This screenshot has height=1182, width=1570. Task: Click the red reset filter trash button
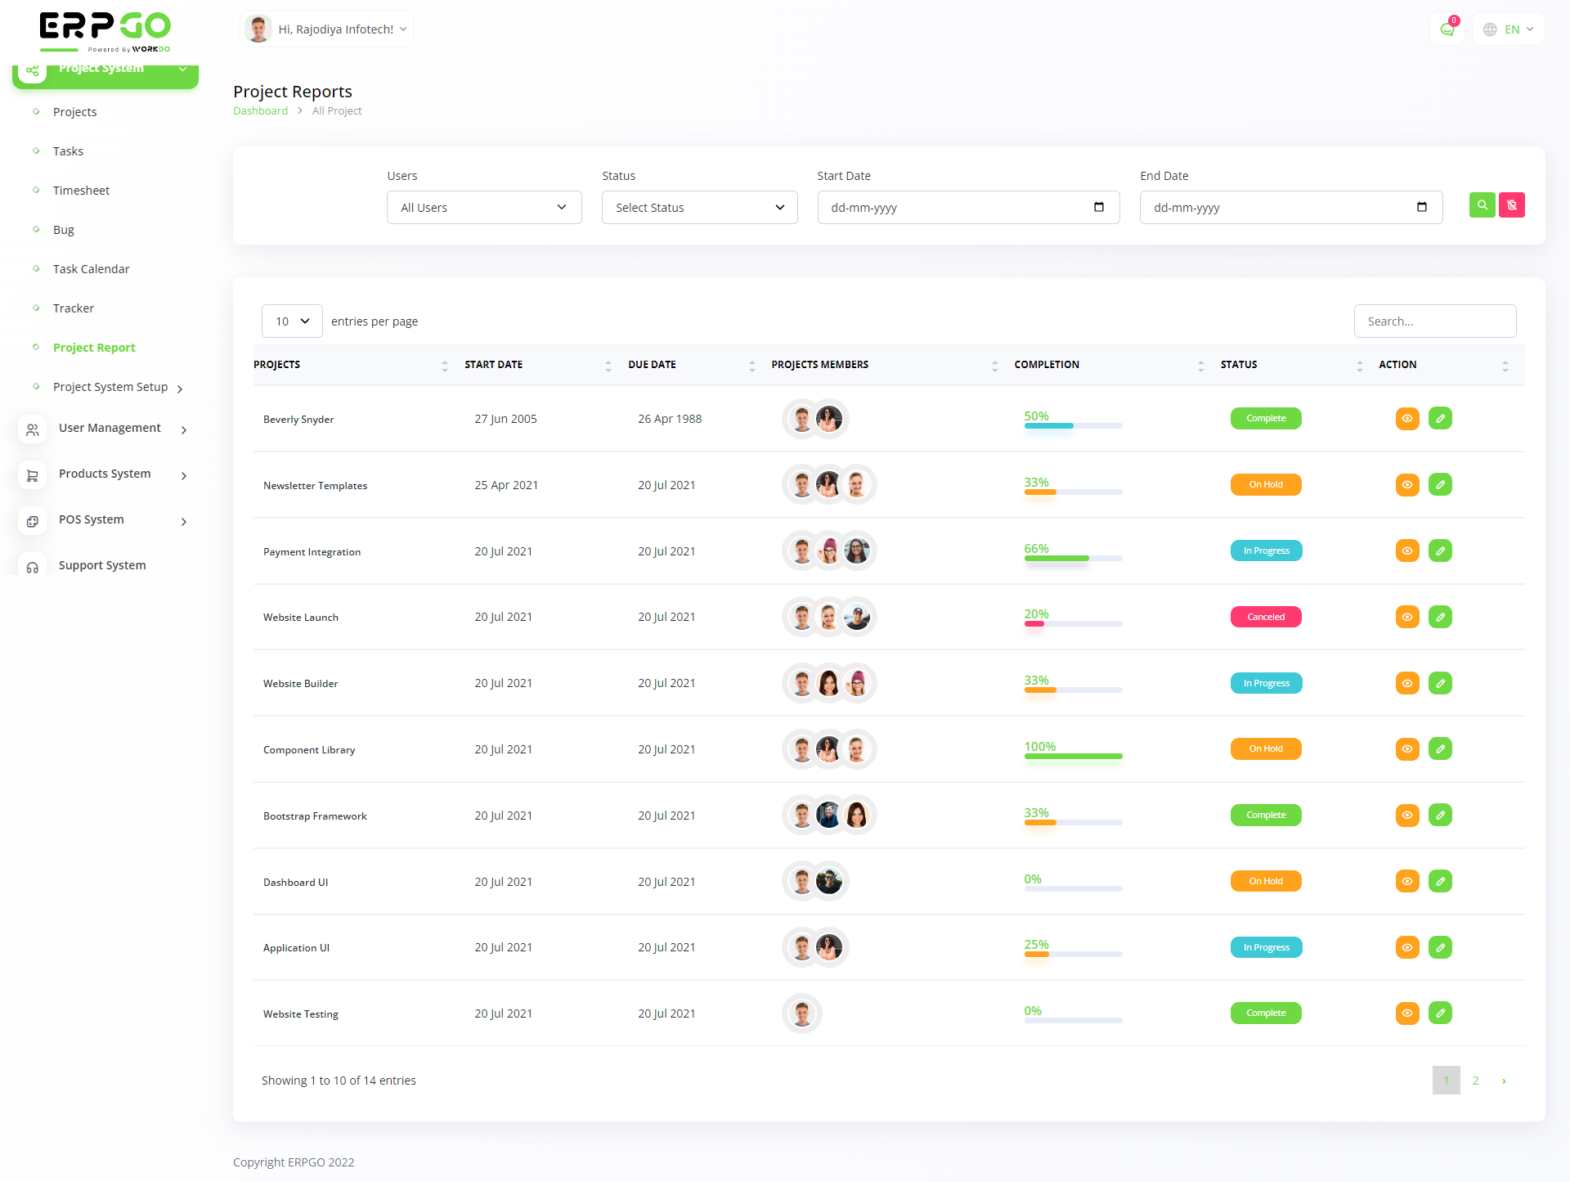pos(1512,205)
